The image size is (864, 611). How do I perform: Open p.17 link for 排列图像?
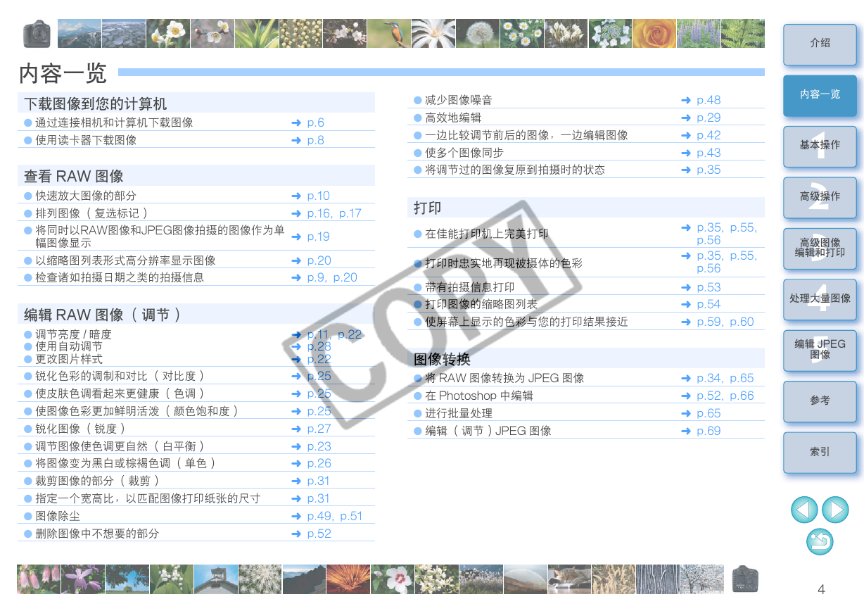(350, 213)
